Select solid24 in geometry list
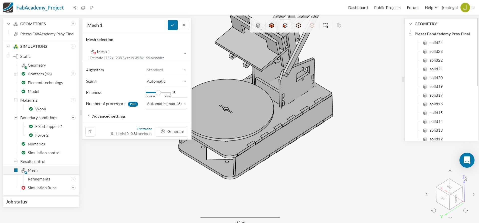The image size is (479, 223). click(436, 43)
